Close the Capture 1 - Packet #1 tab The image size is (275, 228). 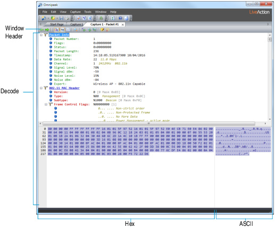[x=123, y=25]
